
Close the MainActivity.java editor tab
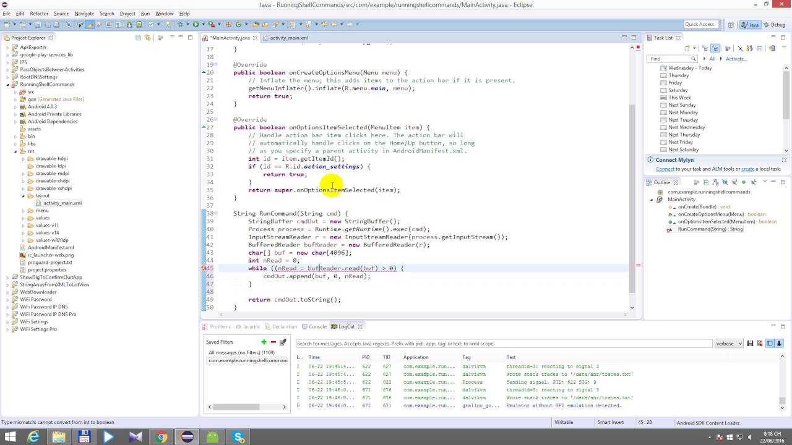(255, 38)
